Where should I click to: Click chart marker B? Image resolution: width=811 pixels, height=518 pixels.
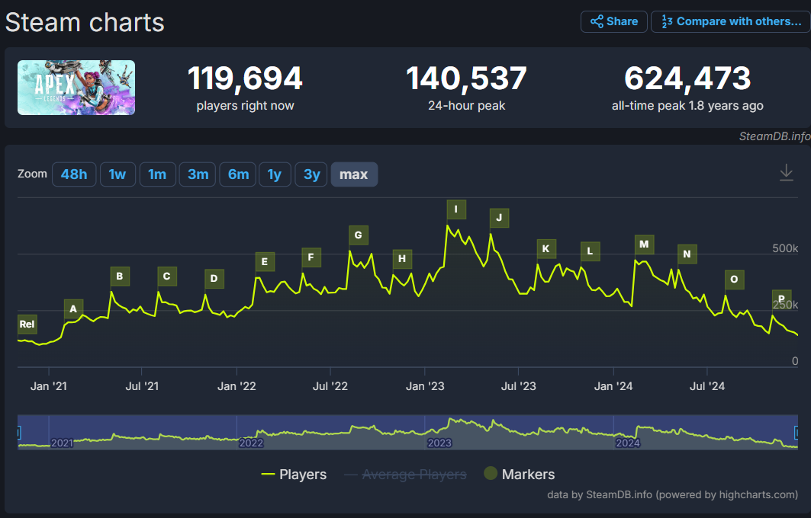click(120, 277)
